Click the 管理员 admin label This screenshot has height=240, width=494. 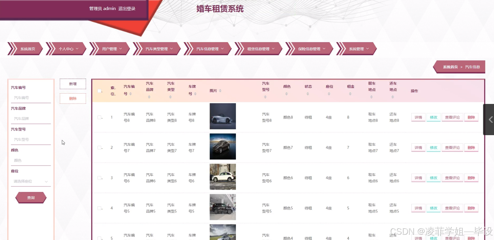(x=102, y=9)
